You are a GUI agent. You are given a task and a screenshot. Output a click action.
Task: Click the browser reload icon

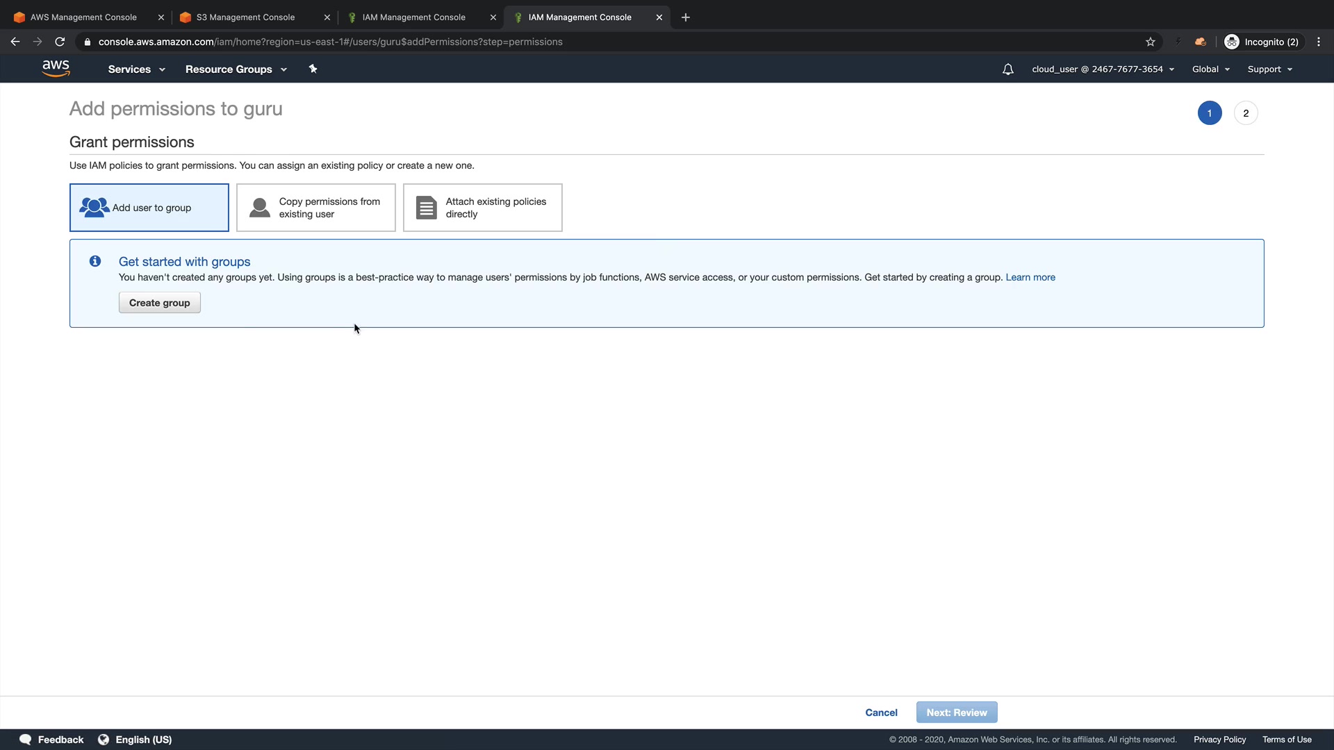(x=60, y=42)
